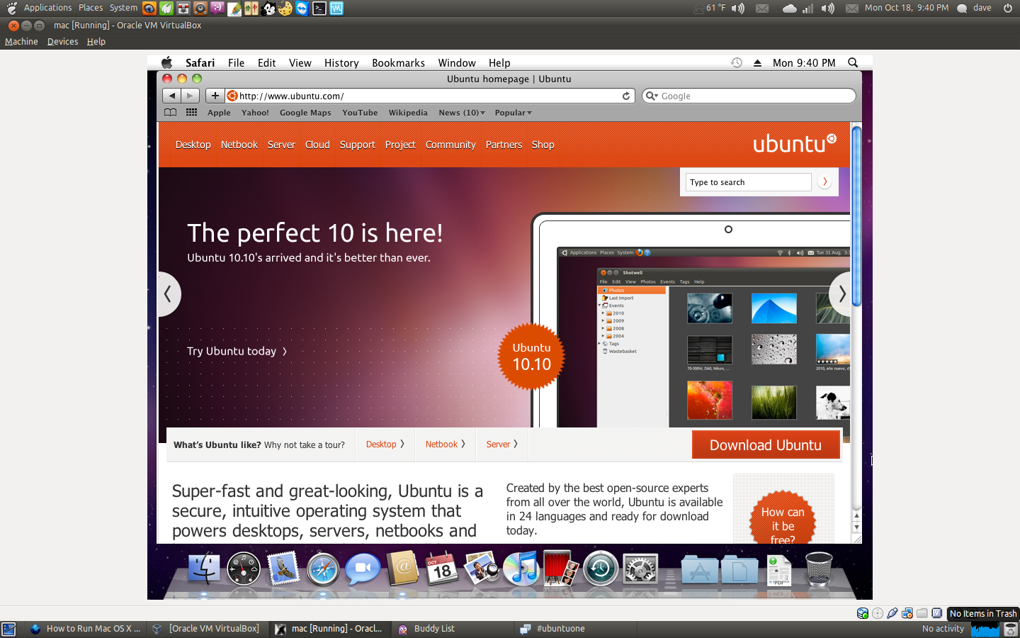Open System Preferences gear icon
The height and width of the screenshot is (638, 1020).
click(640, 569)
